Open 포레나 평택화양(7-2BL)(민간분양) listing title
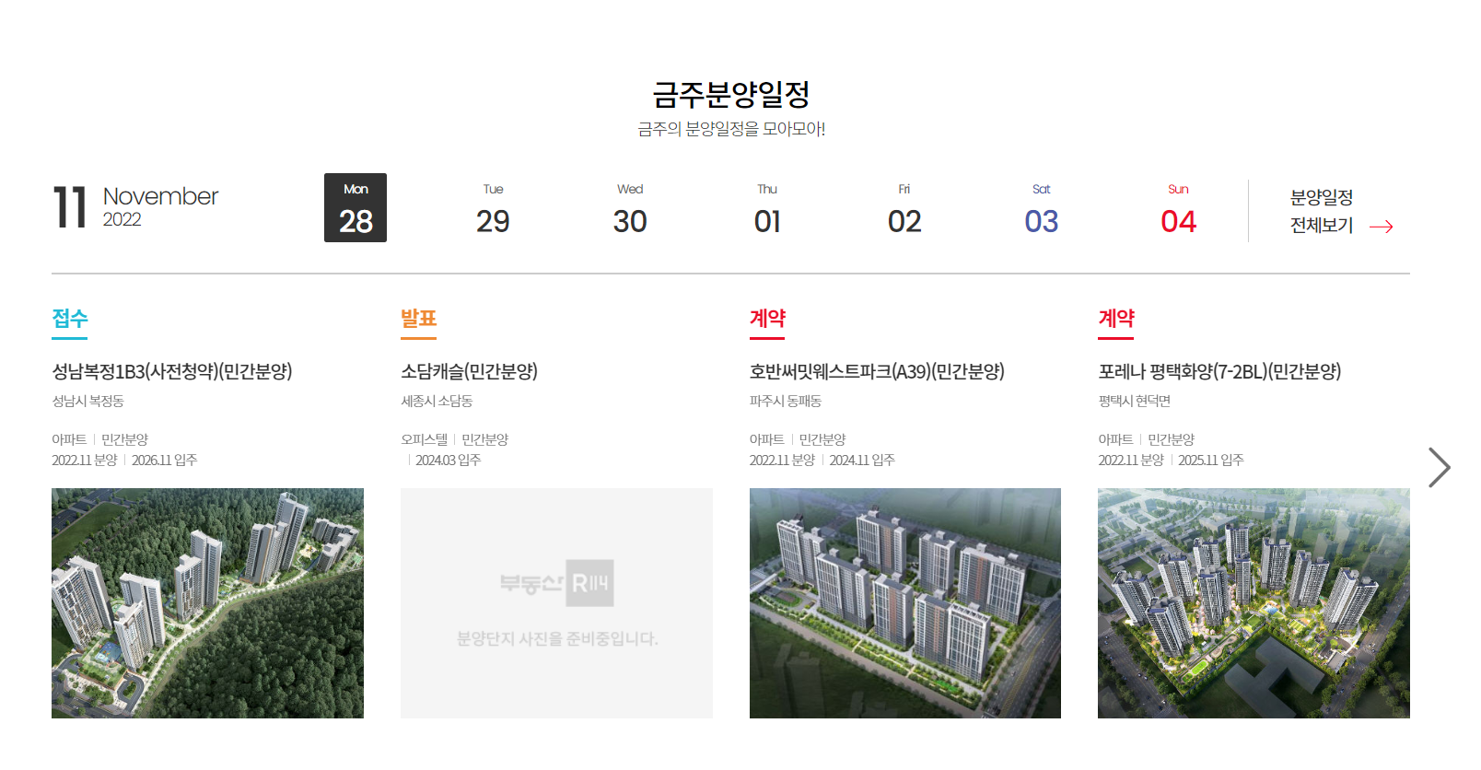The image size is (1481, 770). point(1219,371)
